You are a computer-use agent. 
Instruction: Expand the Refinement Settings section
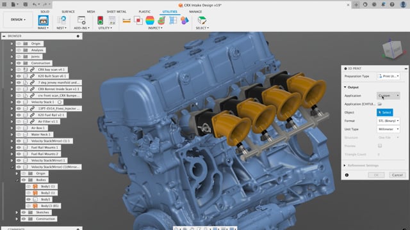tap(345, 165)
